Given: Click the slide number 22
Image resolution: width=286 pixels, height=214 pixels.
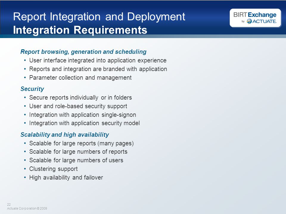Looking at the screenshot, I should [x=9, y=204].
